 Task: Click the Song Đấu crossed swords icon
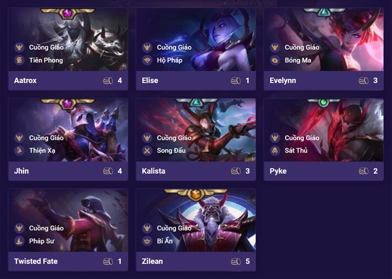(147, 151)
